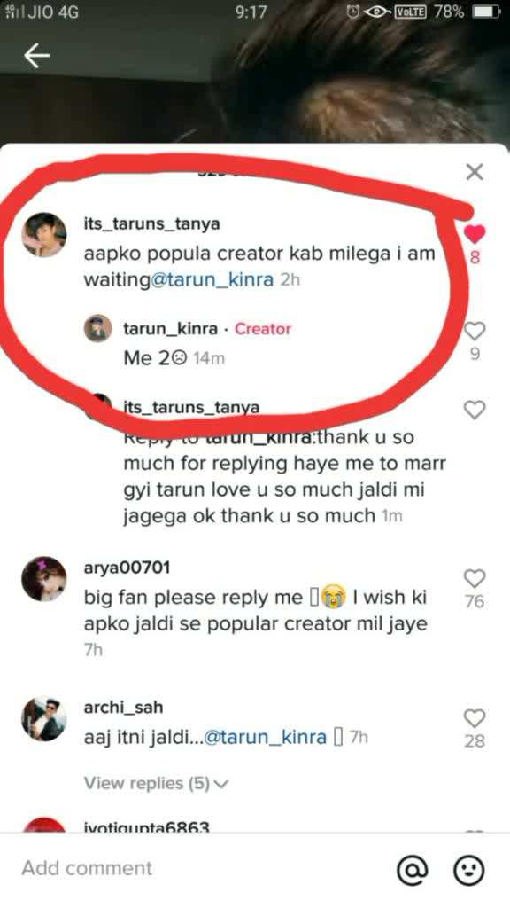Image resolution: width=510 pixels, height=908 pixels.
Task: Open tarun_kinra's small avatar in reply
Action: pyautogui.click(x=97, y=328)
